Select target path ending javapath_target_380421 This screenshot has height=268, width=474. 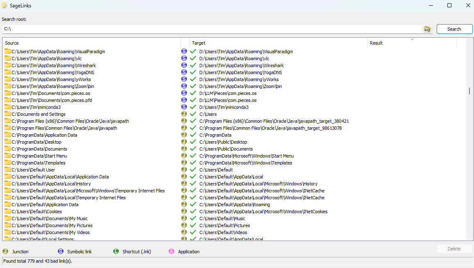pos(274,121)
